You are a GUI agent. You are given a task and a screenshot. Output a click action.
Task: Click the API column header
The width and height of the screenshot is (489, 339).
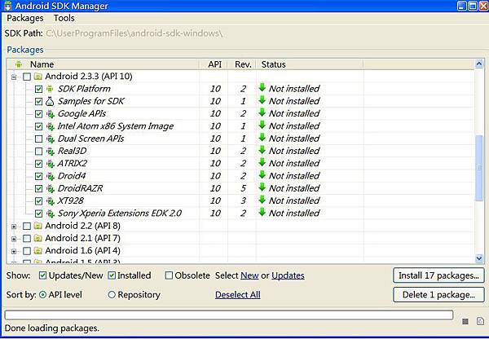tap(214, 64)
